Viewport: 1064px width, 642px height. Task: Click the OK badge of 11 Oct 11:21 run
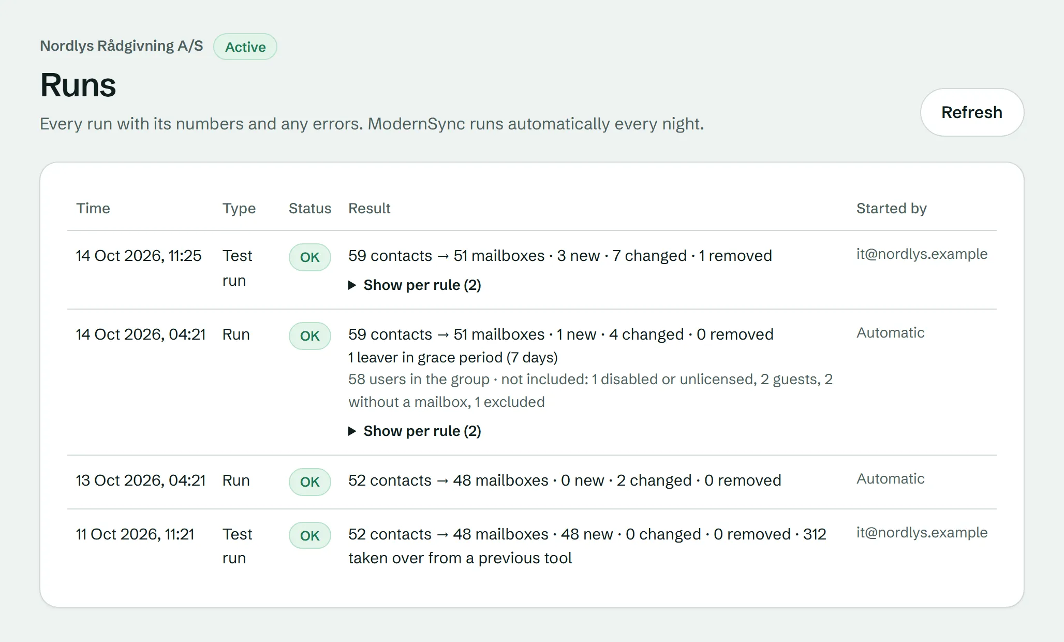click(309, 536)
